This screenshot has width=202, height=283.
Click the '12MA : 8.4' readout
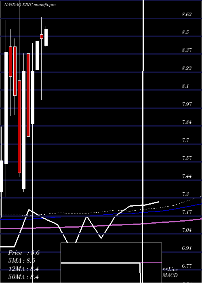[23, 269]
